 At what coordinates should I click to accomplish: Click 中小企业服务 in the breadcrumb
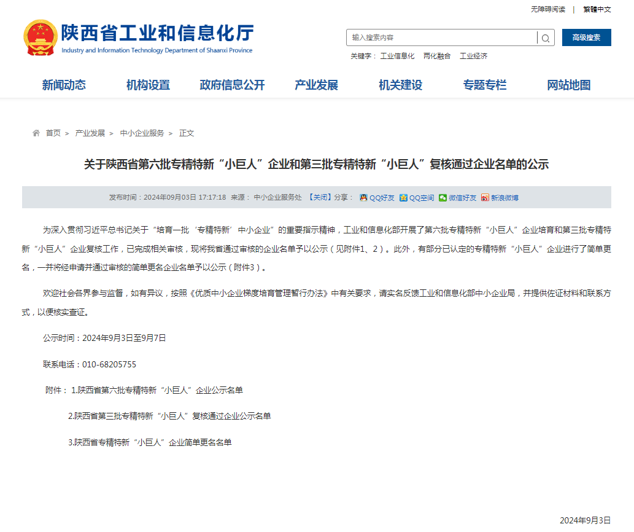click(142, 133)
